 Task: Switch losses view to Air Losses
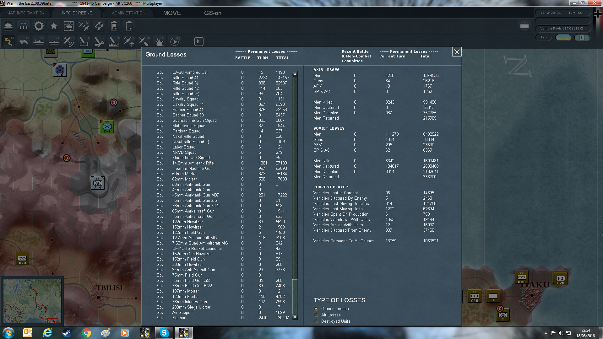[316, 315]
